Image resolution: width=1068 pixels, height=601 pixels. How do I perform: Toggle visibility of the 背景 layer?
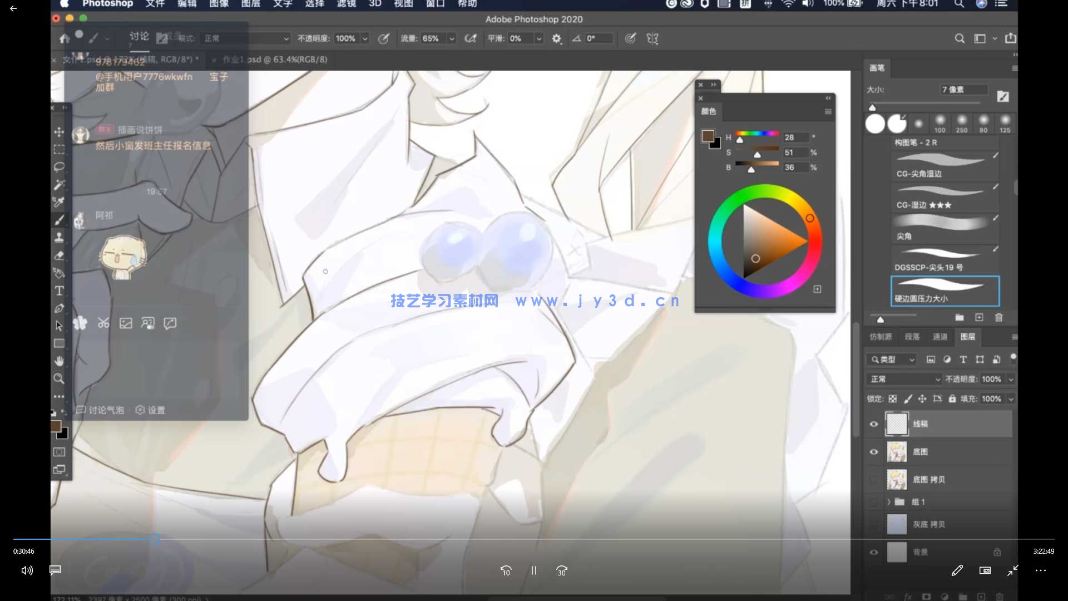(873, 552)
